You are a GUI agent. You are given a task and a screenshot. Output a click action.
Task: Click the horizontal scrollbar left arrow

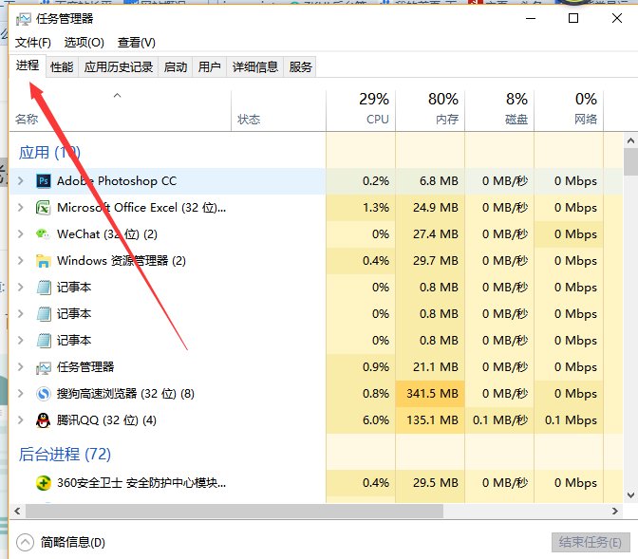[x=17, y=511]
